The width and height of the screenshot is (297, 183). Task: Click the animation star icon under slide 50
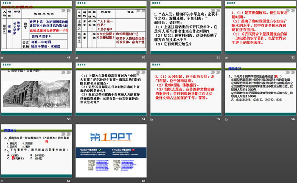[77, 57]
